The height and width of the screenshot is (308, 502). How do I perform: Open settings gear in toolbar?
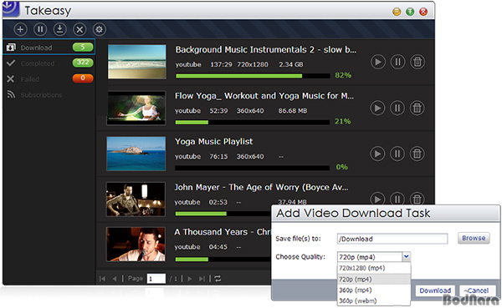[x=100, y=29]
